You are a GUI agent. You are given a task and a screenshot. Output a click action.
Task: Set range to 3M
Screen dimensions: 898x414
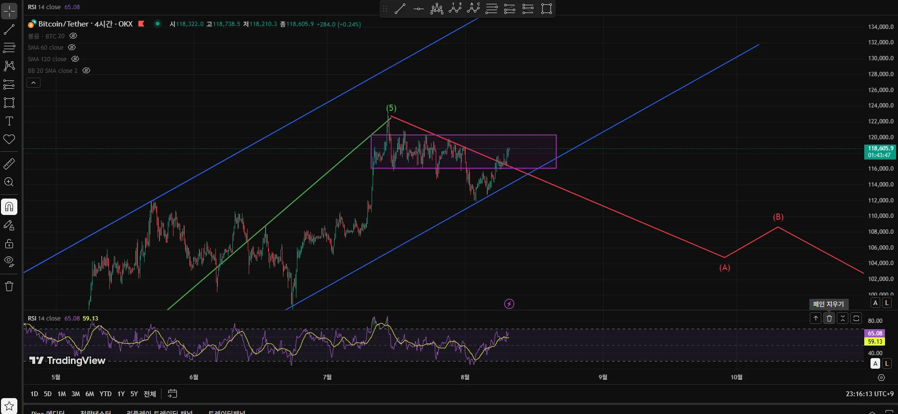pos(76,394)
